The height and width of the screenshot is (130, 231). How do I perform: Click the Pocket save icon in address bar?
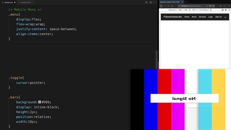[x=210, y=6]
